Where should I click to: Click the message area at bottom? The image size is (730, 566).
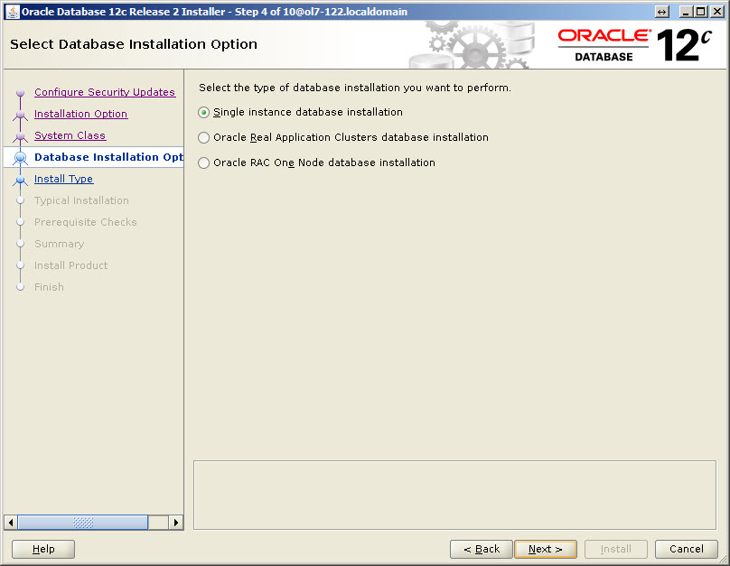tap(454, 495)
